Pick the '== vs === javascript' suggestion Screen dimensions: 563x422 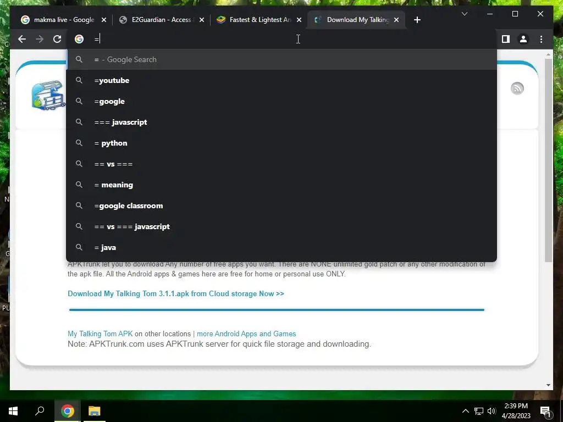tap(281, 226)
